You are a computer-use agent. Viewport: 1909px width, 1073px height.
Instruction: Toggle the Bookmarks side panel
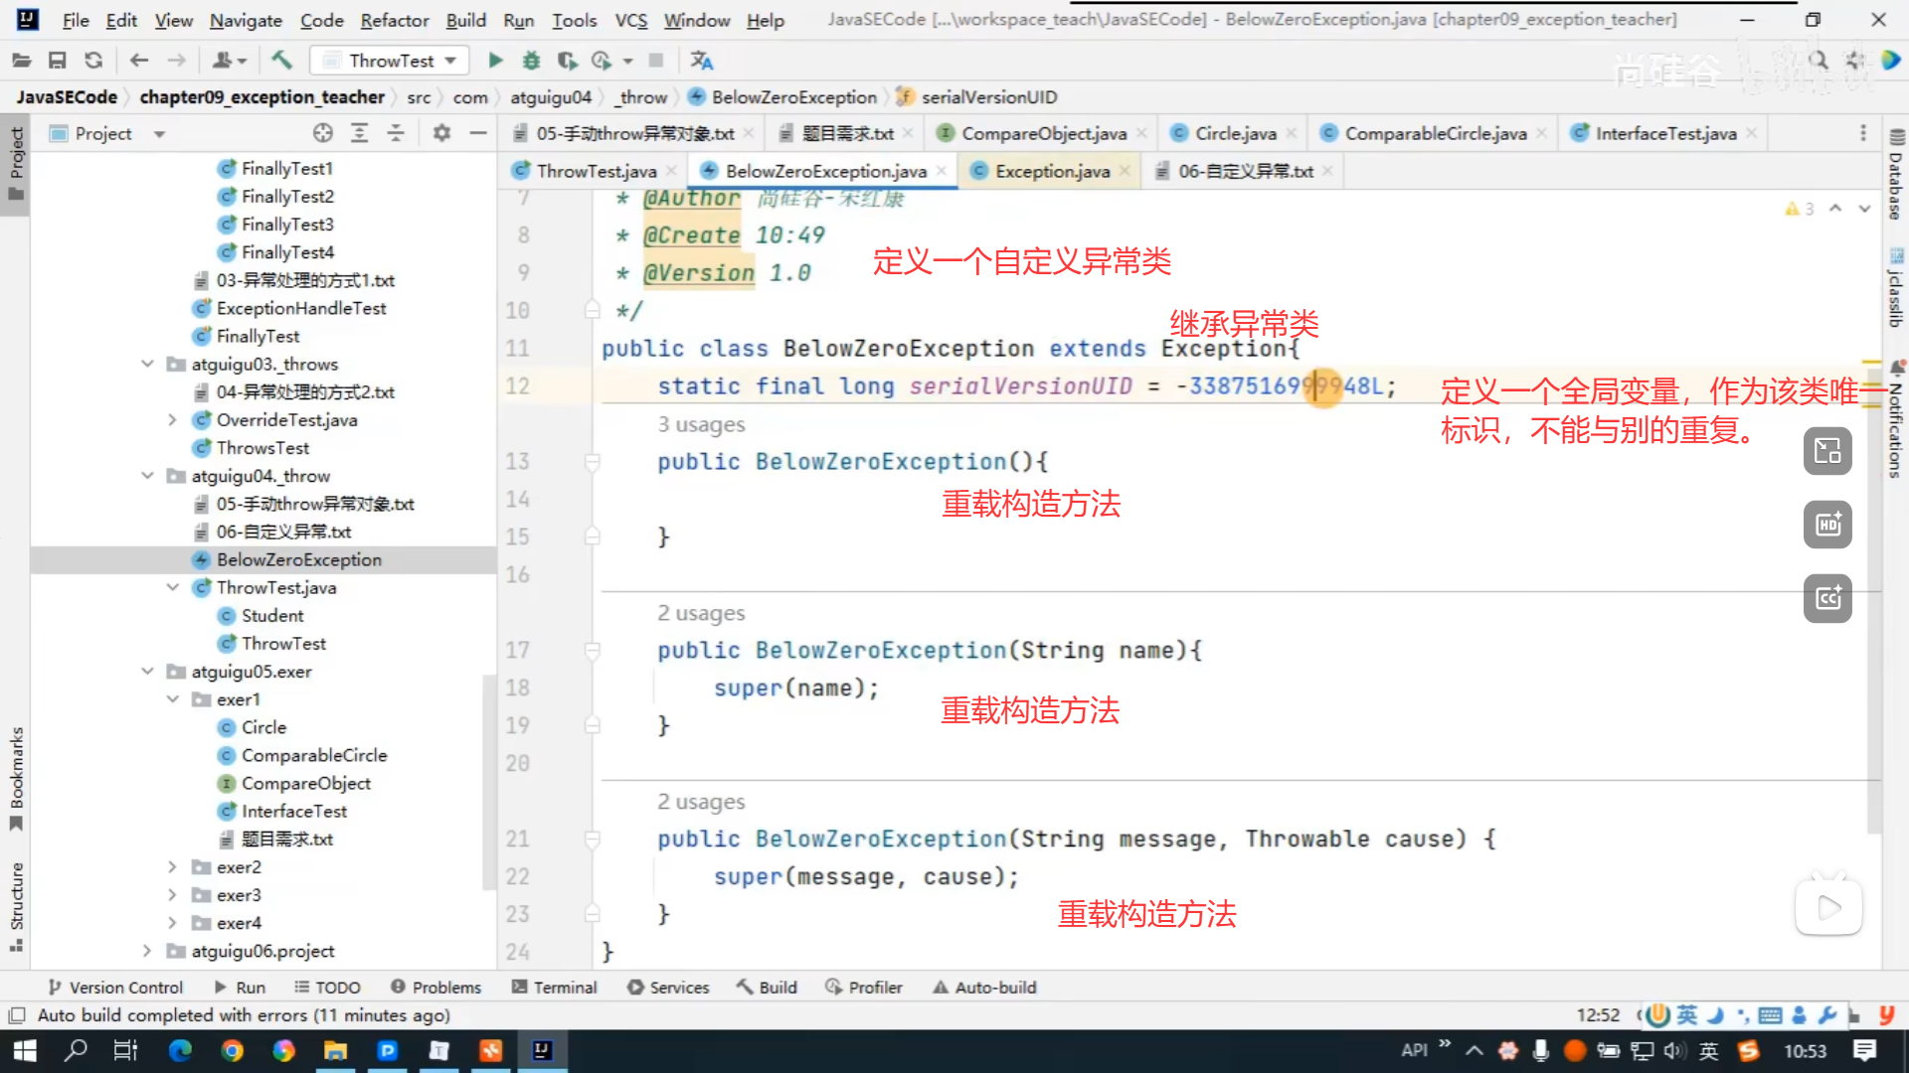click(x=16, y=779)
